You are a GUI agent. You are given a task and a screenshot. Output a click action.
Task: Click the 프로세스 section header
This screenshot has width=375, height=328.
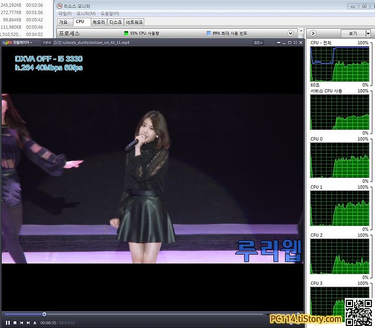point(177,33)
